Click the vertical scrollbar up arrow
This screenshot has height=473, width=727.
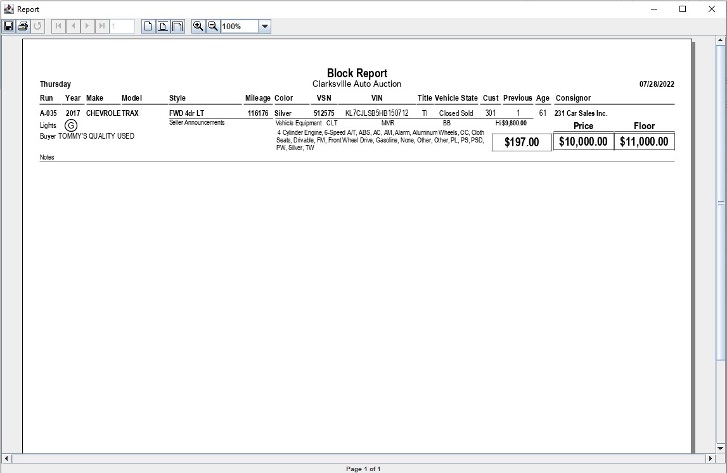pyautogui.click(x=721, y=41)
